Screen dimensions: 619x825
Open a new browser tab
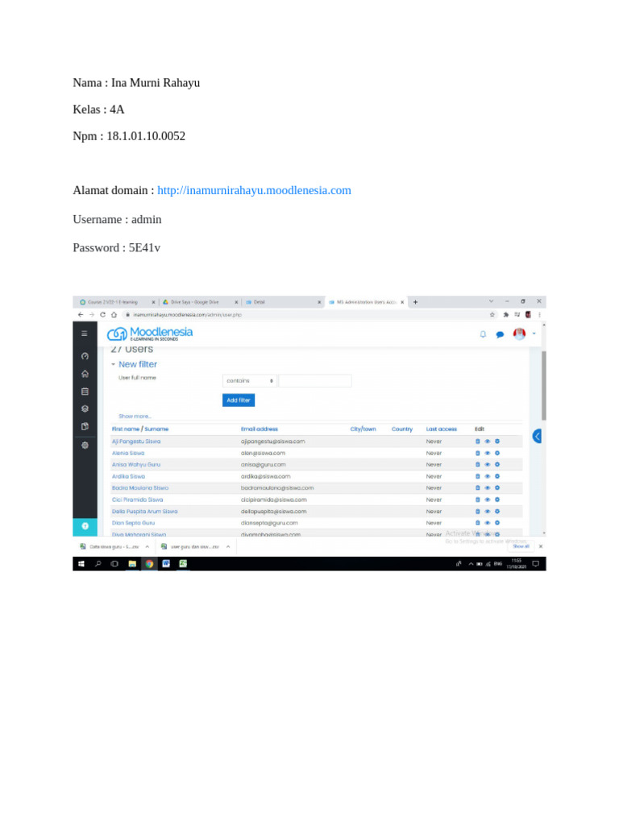pos(415,302)
